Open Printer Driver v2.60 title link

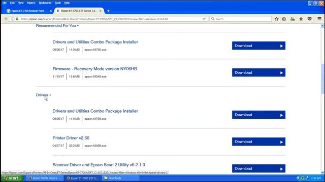71,138
